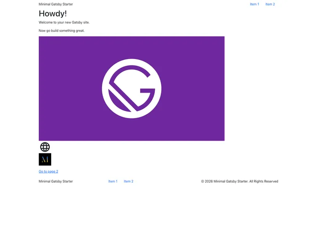Click the white circular Gatsby G logo
Viewport: 317px width, 236px height.
tap(131, 88)
